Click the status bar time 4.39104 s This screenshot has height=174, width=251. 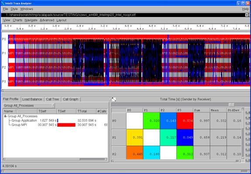pos(10,166)
